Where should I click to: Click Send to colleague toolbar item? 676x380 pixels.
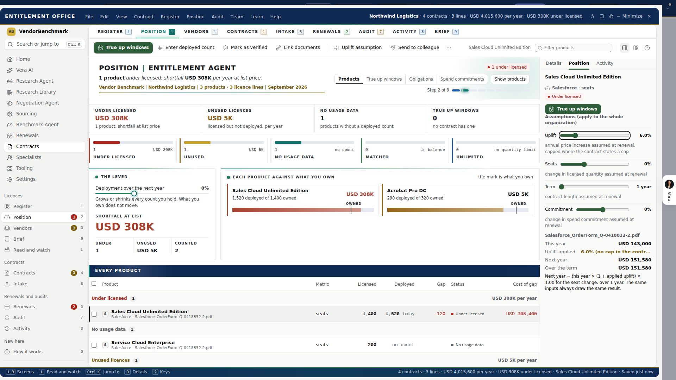[415, 47]
